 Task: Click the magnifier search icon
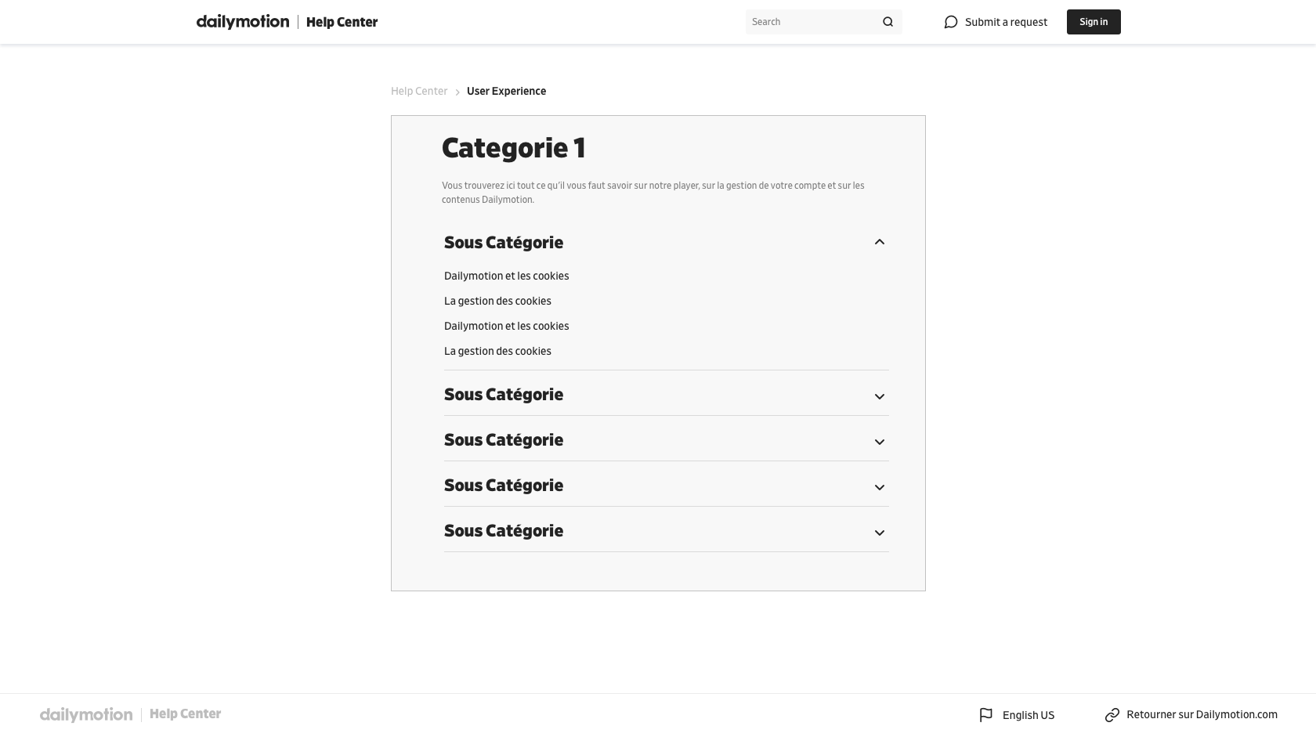pos(888,22)
